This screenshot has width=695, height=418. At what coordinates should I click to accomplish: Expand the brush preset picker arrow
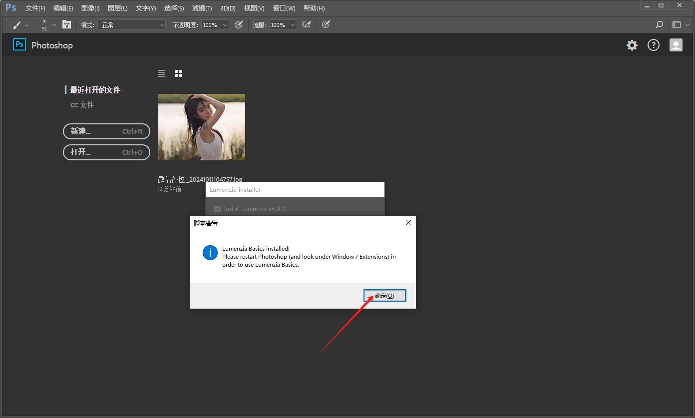54,25
